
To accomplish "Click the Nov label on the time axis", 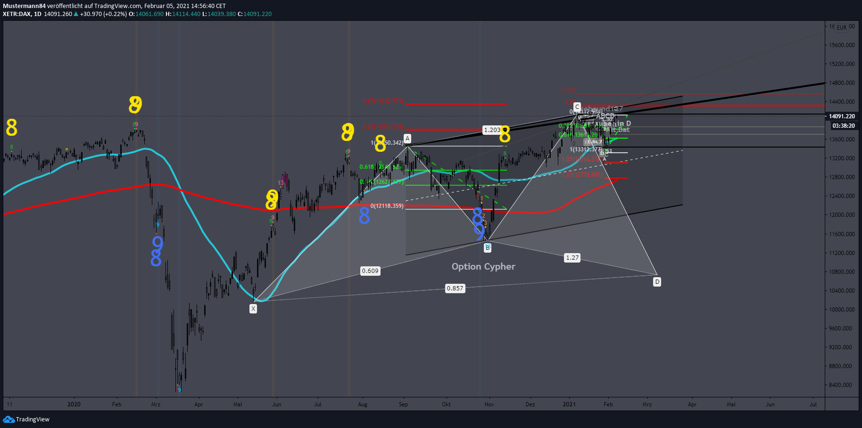I will (489, 404).
